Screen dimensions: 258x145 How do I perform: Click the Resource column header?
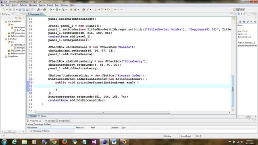point(82,128)
